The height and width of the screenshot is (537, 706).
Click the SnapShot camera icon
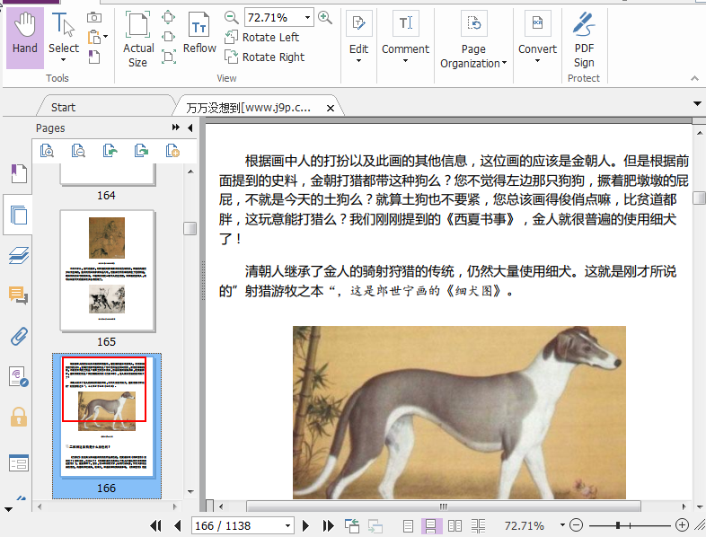[x=94, y=17]
